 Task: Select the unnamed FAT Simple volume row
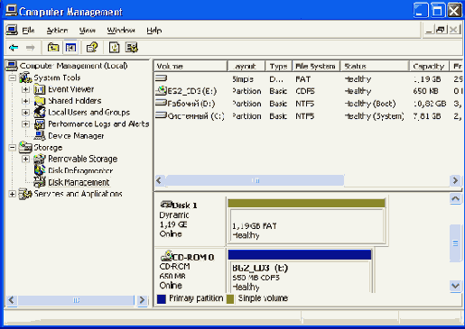pos(308,78)
